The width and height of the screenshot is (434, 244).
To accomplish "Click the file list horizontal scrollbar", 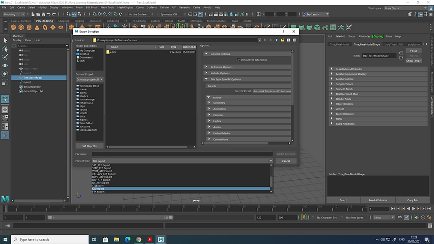I will pyautogui.click(x=148, y=147).
